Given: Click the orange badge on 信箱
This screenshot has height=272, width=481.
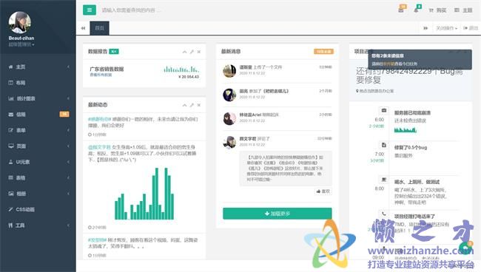Looking at the screenshot, I should click(64, 115).
